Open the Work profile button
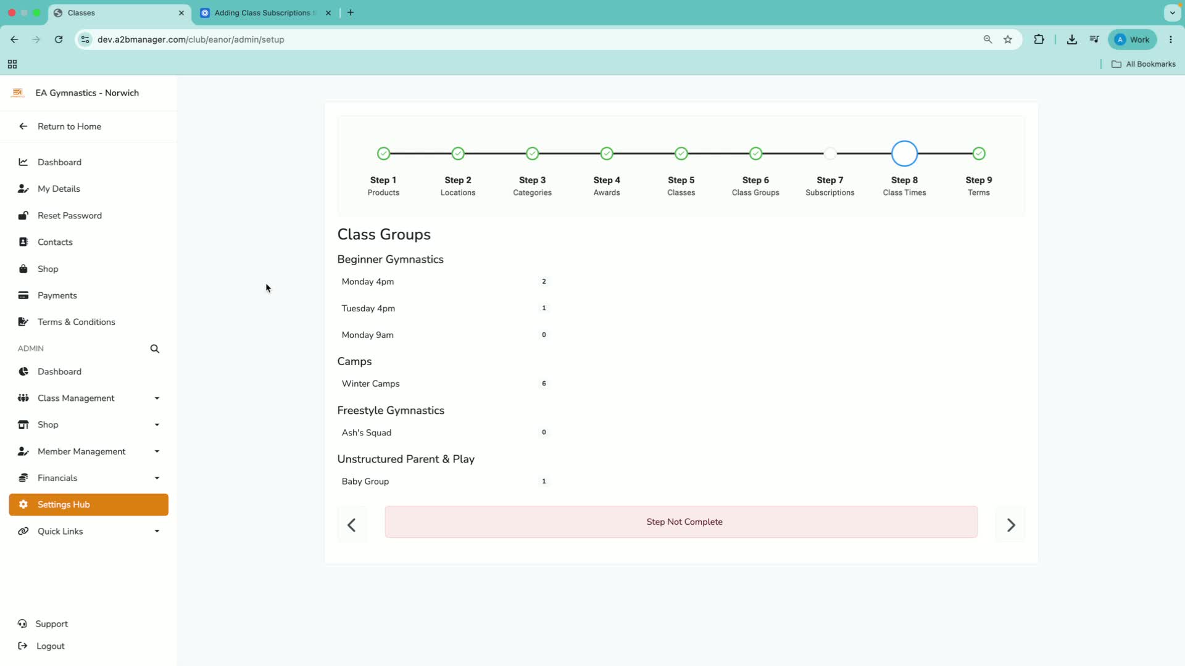This screenshot has height=666, width=1185. (x=1133, y=39)
